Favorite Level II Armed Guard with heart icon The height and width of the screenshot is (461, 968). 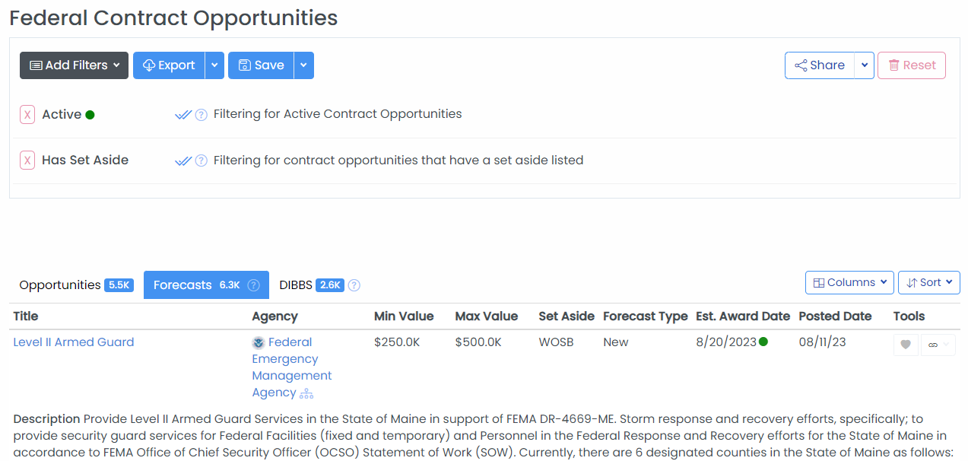[906, 345]
